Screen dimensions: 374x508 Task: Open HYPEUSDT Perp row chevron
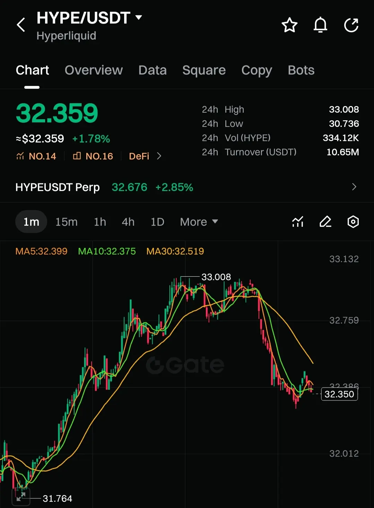[x=354, y=187]
